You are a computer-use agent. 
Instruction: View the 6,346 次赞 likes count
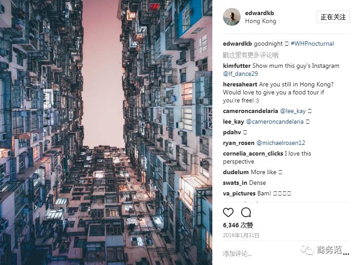(x=238, y=225)
